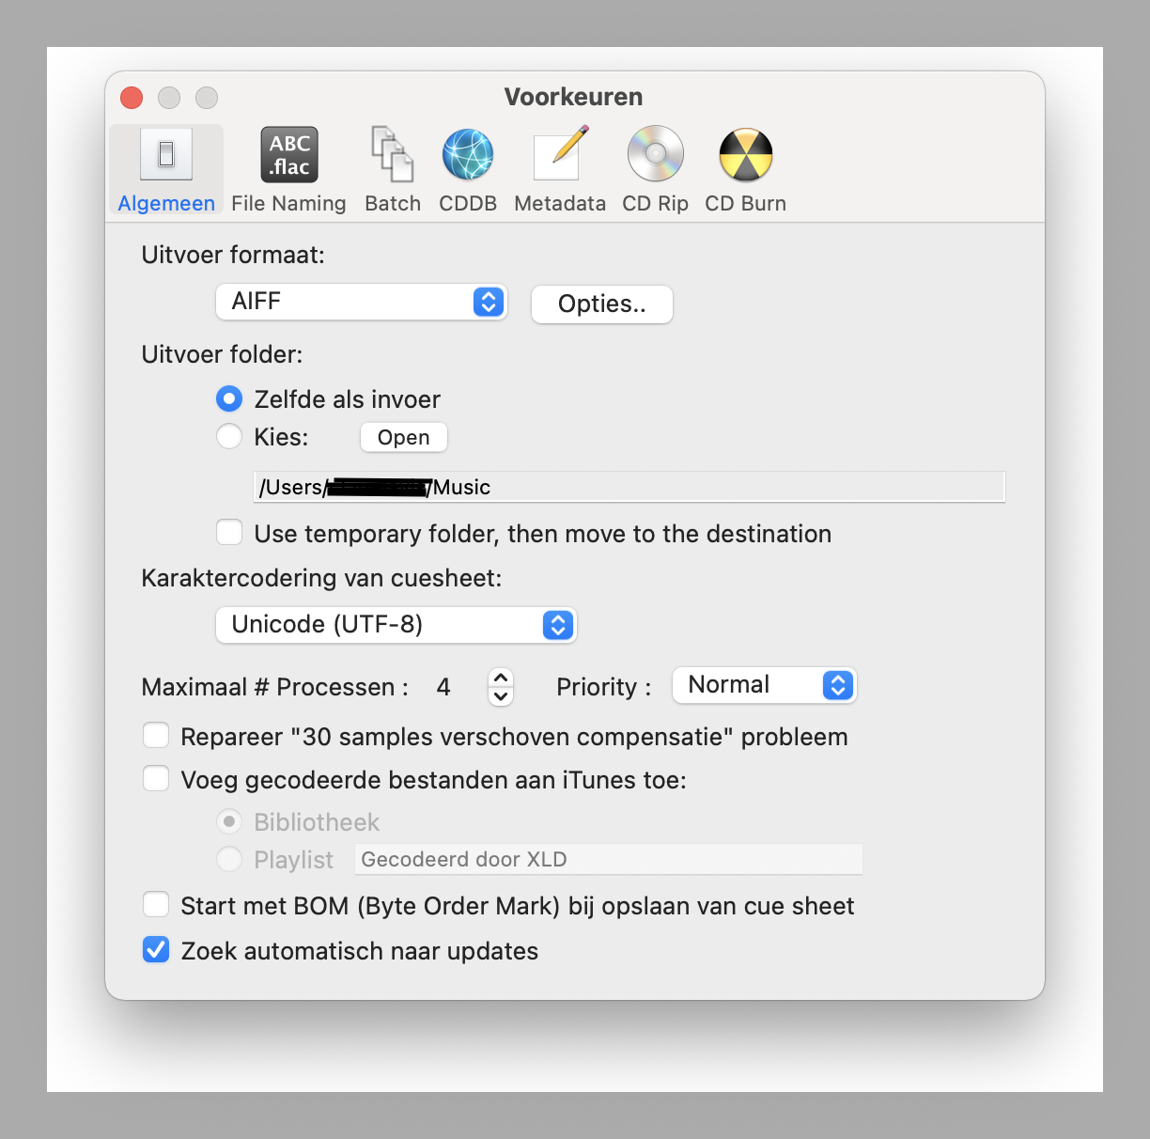Click the Algemeen switch icon
This screenshot has width=1150, height=1139.
pyautogui.click(x=166, y=155)
